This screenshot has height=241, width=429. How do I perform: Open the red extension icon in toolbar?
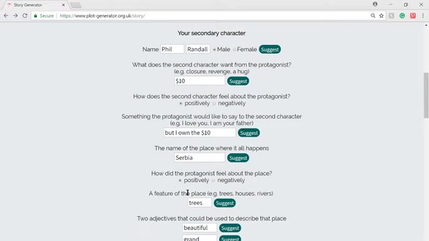413,16
